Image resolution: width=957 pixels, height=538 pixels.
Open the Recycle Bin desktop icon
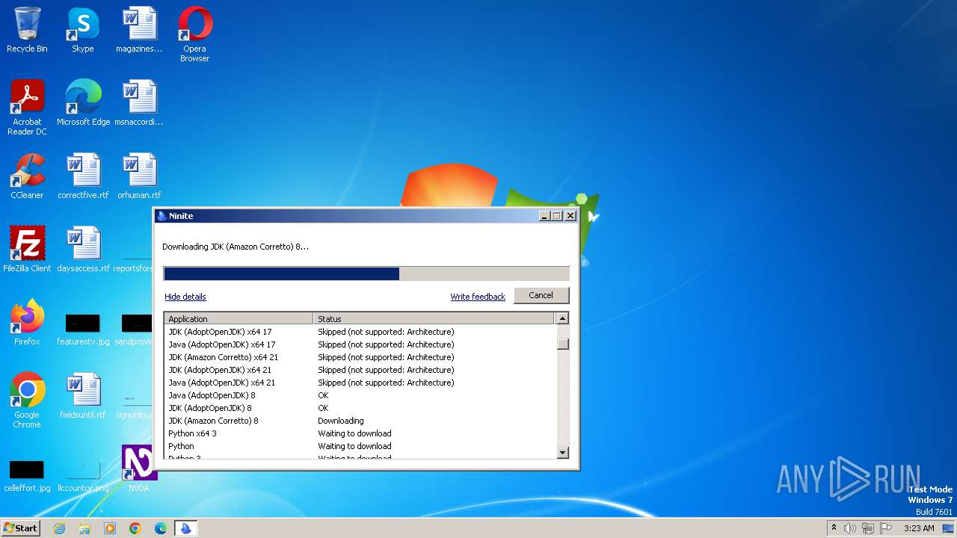pos(27,30)
